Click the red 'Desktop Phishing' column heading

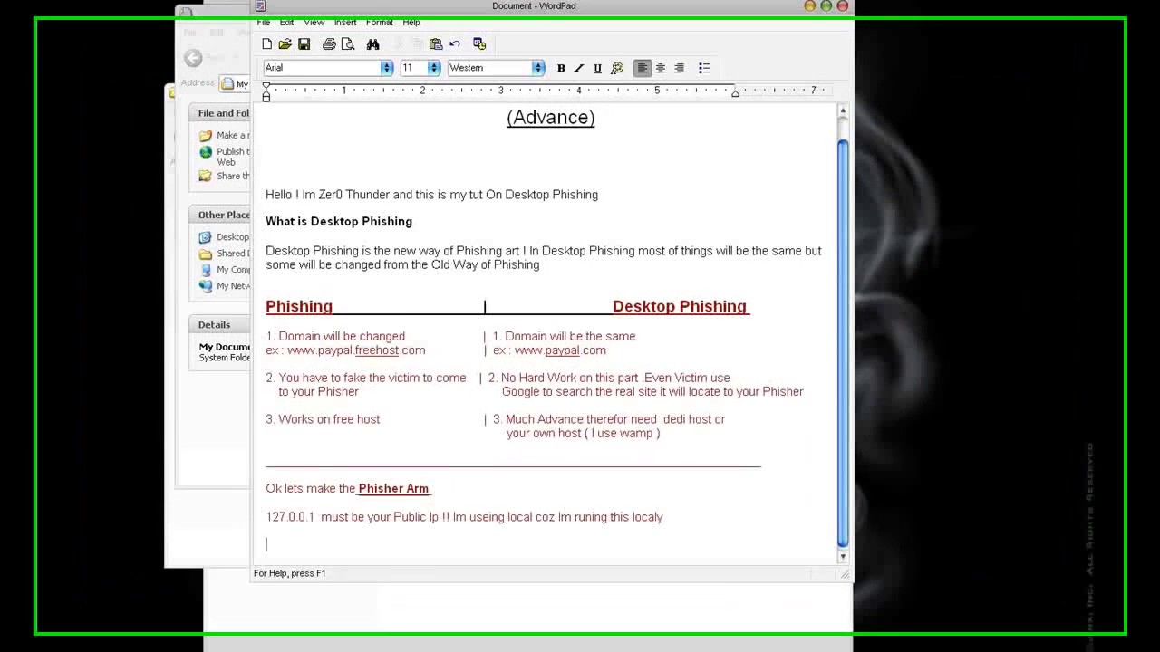tap(680, 306)
